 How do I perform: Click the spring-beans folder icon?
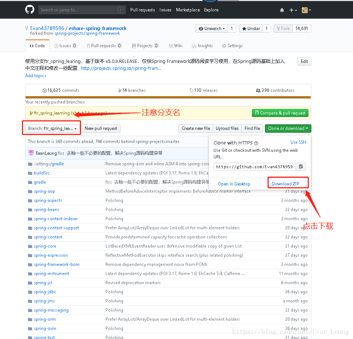(x=30, y=210)
